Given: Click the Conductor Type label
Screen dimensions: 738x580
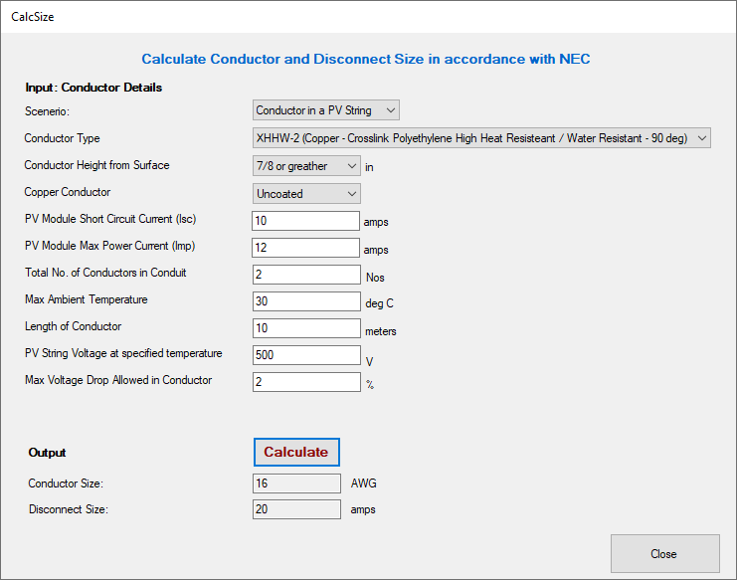Looking at the screenshot, I should [62, 138].
